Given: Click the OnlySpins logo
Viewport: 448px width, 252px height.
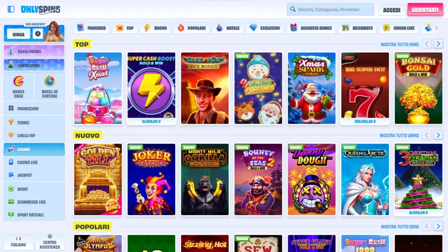Looking at the screenshot, I should [41, 9].
